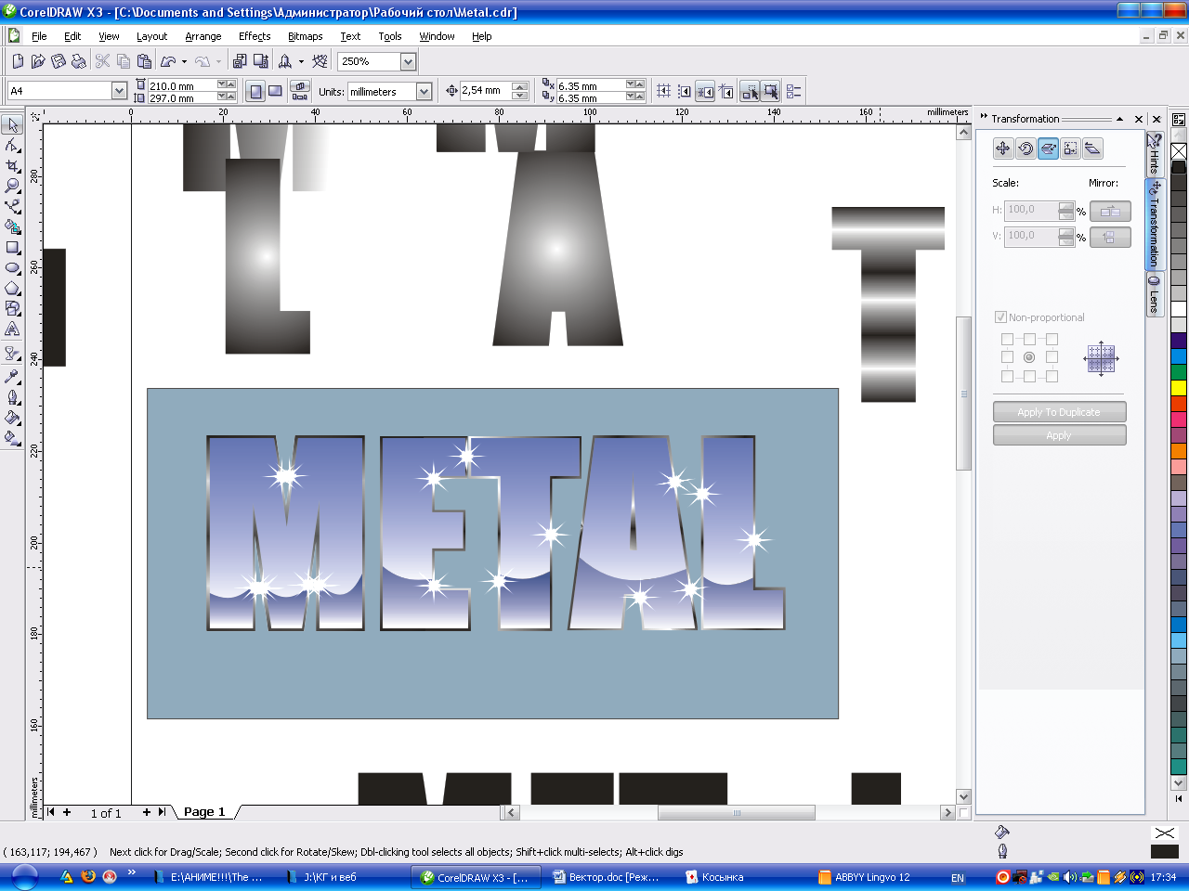Open the Effects menu
The height and width of the screenshot is (891, 1189).
tap(255, 36)
